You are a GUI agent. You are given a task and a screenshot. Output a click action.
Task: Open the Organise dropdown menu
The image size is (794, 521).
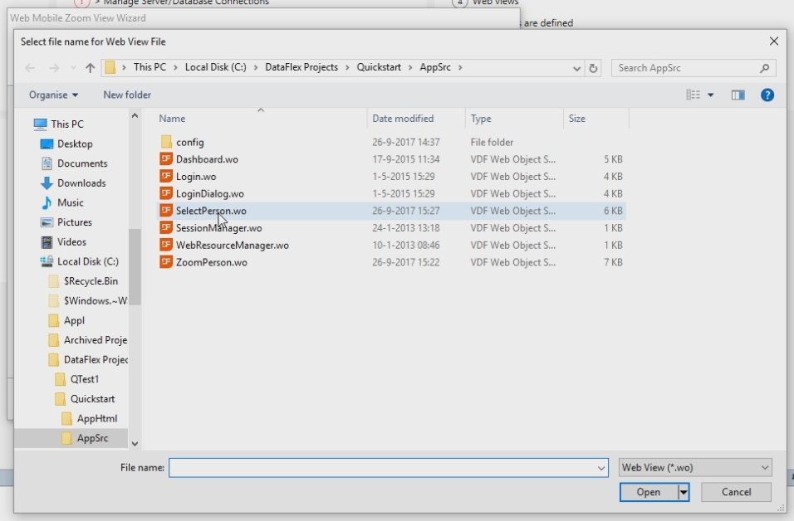coord(53,95)
